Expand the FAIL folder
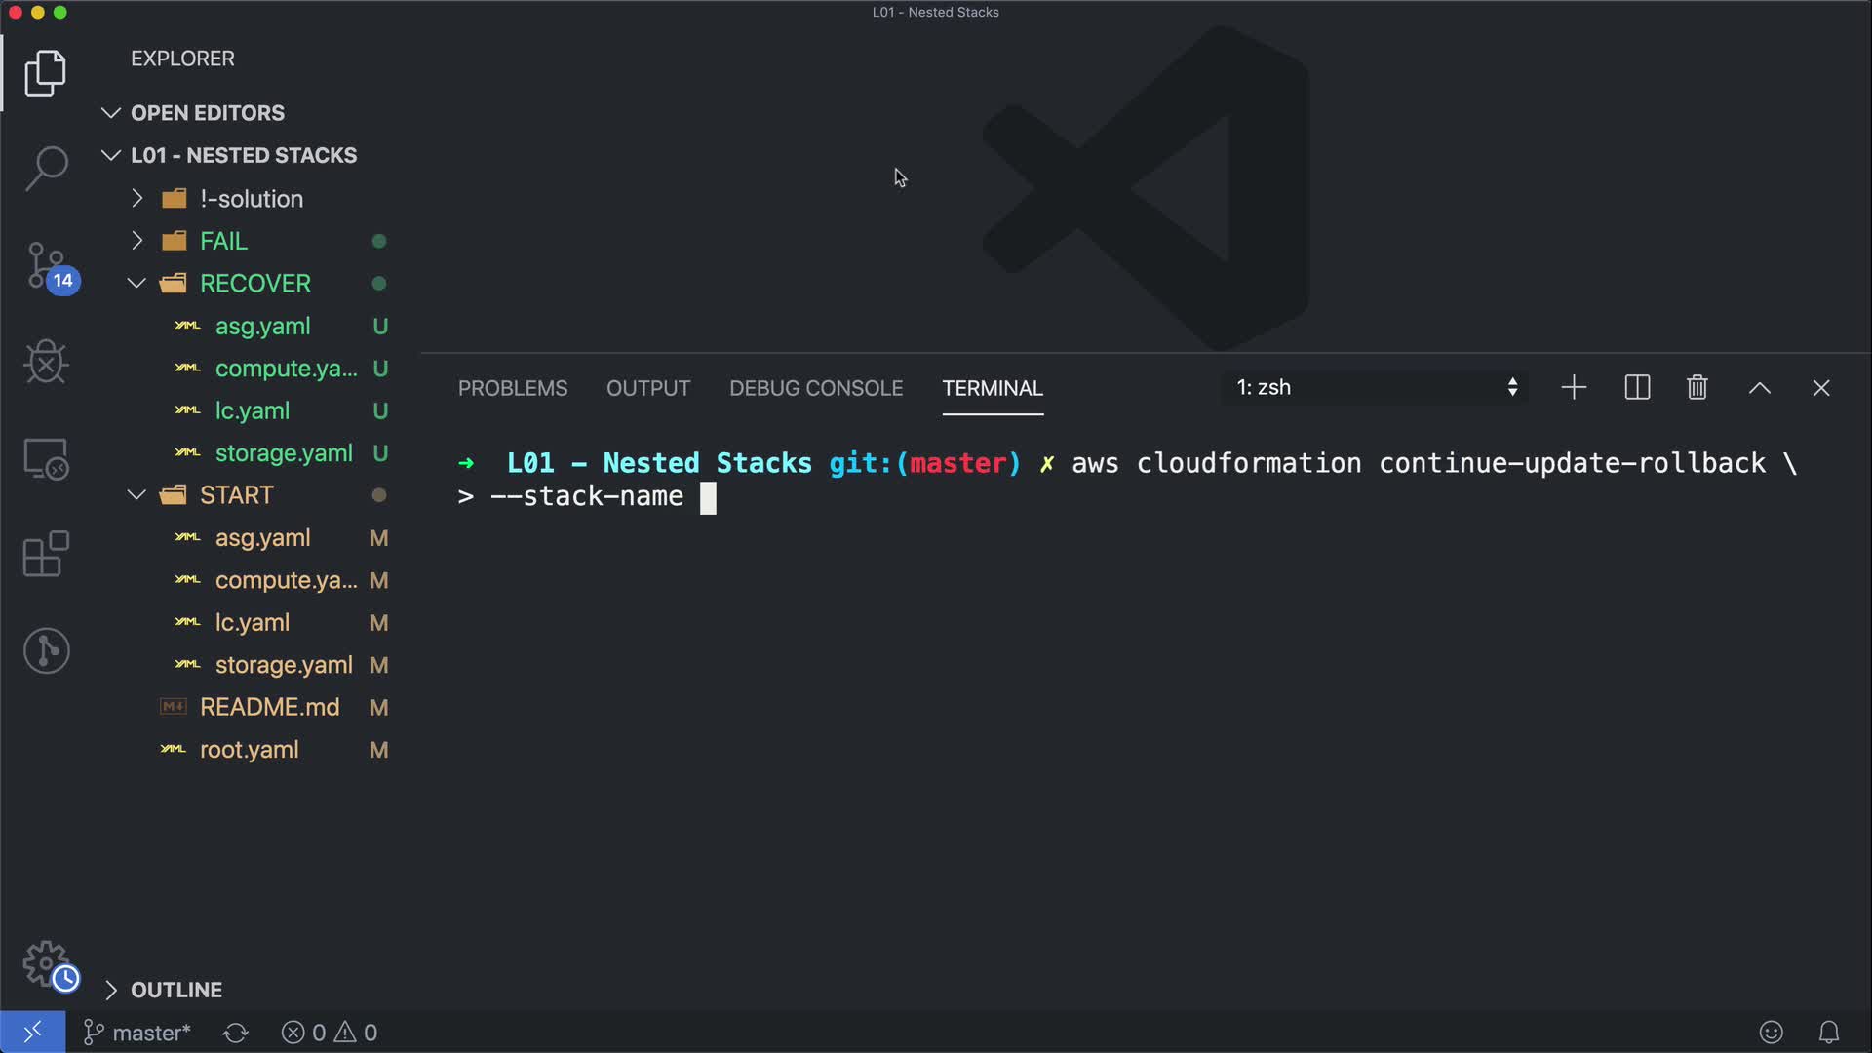Viewport: 1872px width, 1053px height. (x=223, y=241)
